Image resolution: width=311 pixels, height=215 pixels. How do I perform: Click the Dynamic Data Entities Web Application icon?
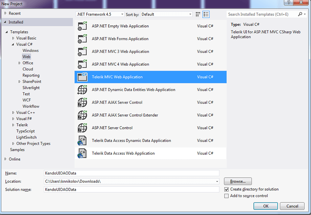[82, 90]
